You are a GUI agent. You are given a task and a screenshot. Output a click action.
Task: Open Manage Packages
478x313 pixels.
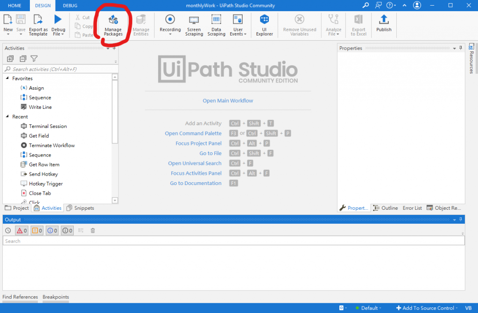point(113,25)
